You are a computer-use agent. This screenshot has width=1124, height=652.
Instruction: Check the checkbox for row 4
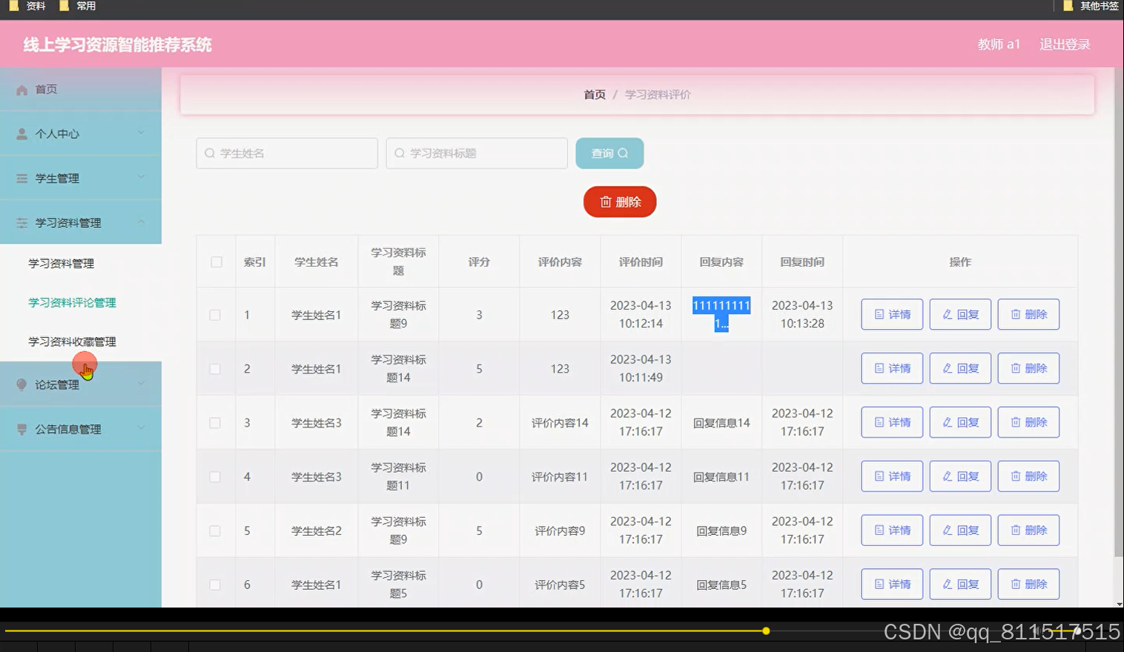click(x=215, y=477)
